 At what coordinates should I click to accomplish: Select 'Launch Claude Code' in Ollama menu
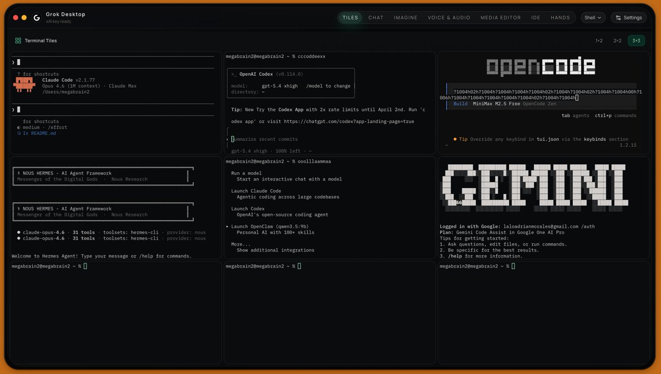tap(256, 191)
